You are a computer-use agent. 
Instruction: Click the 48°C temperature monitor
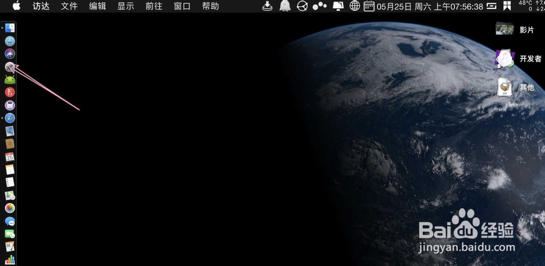coord(525,6)
